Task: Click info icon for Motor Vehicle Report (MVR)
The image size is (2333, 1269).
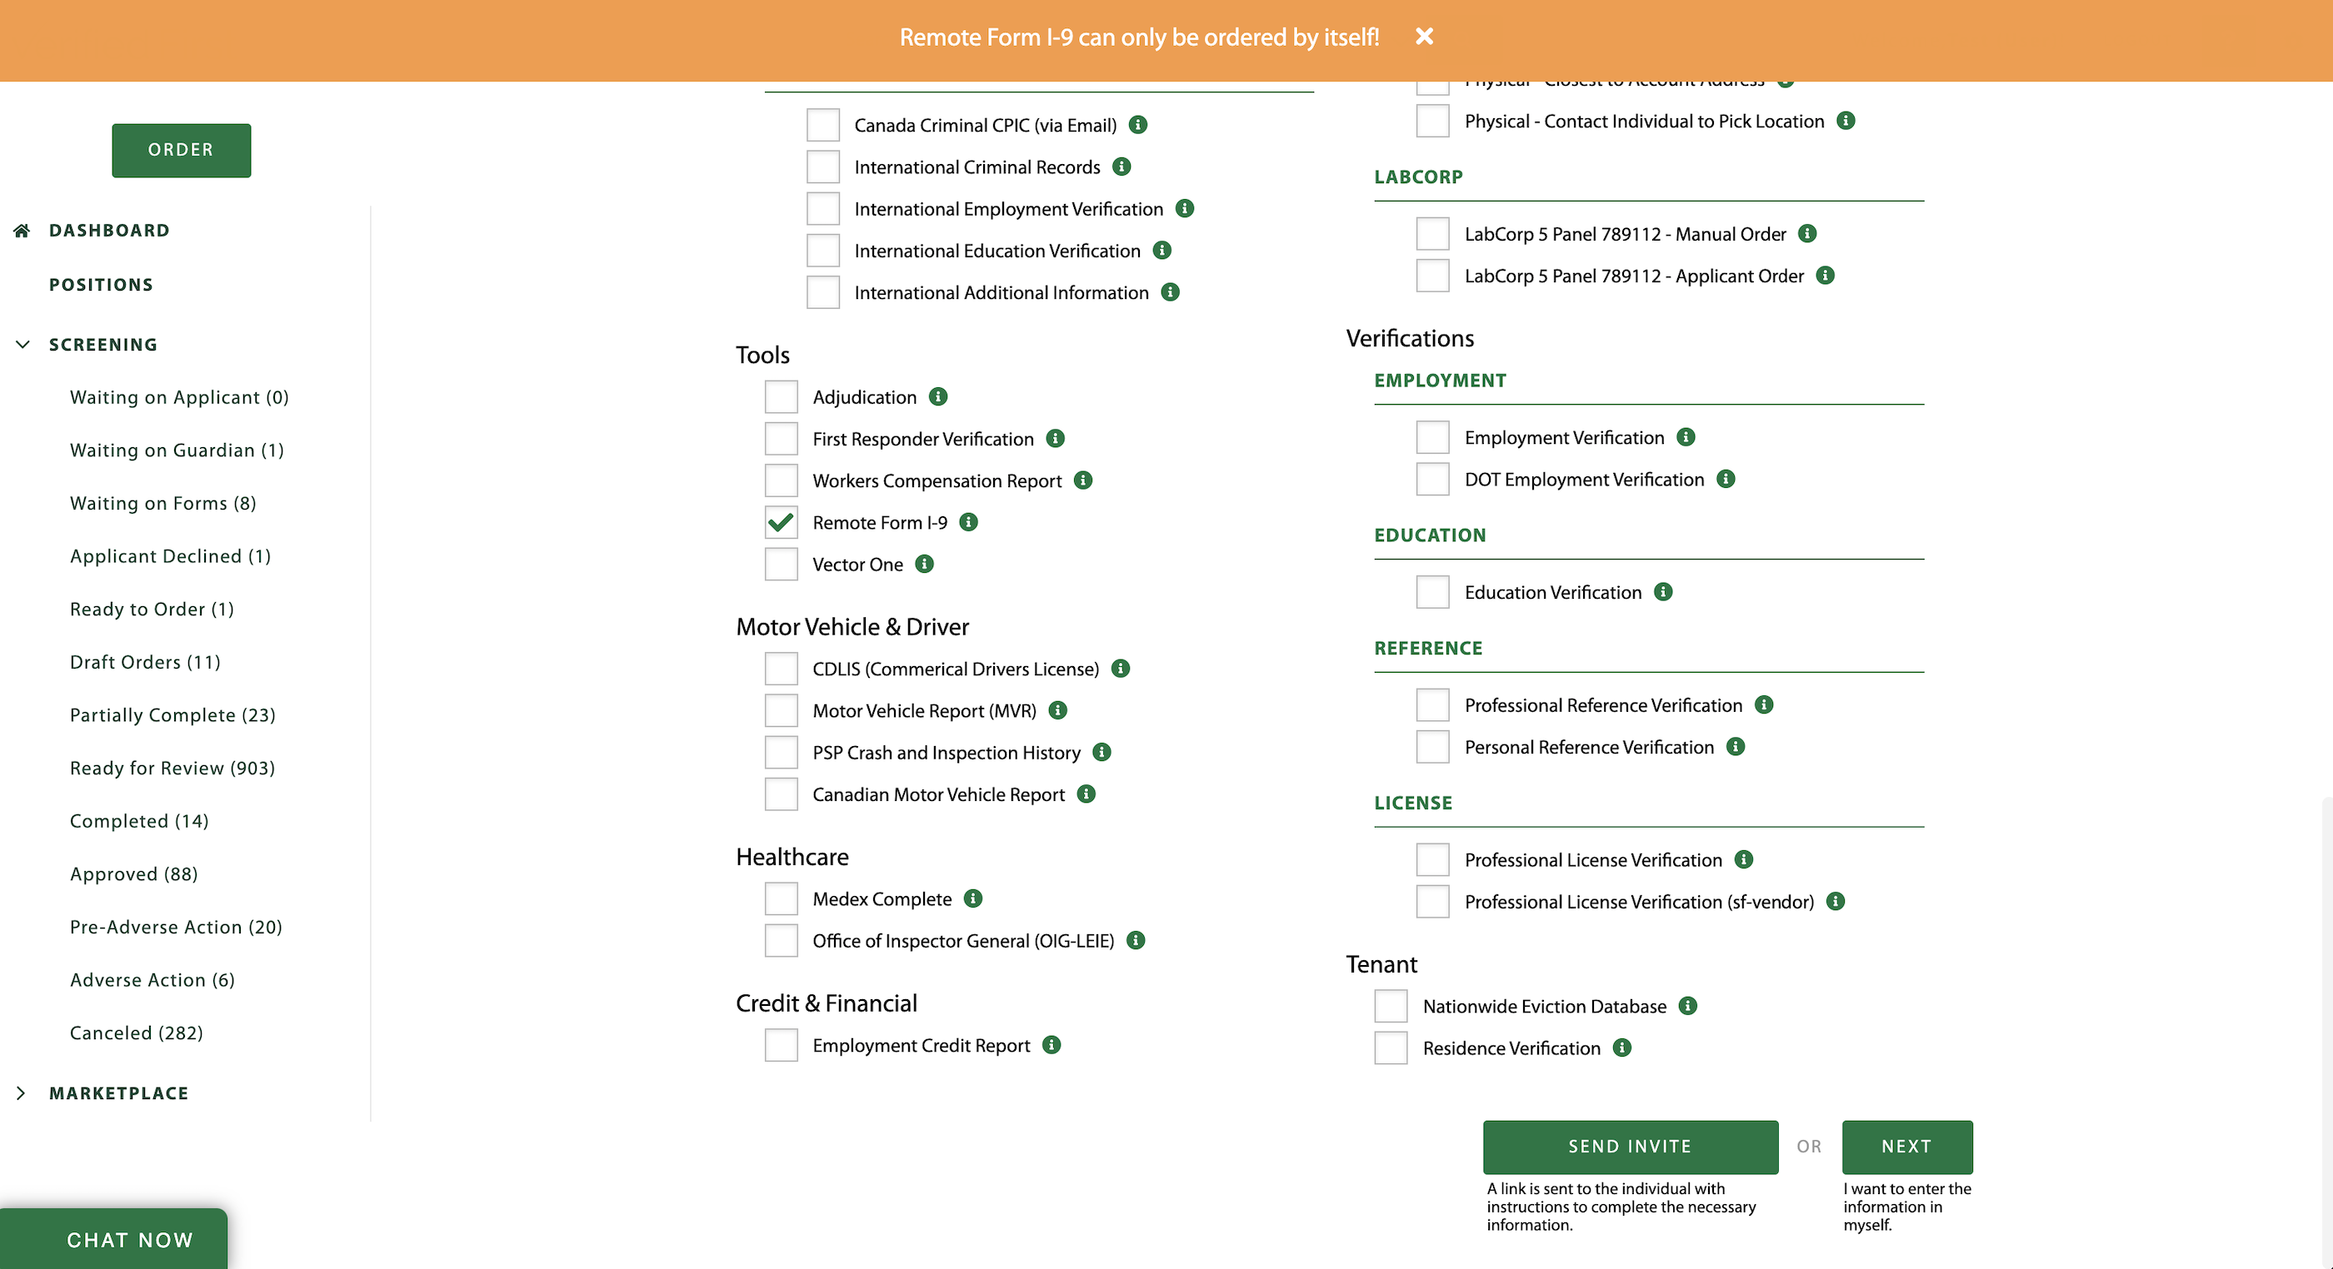Action: click(x=1058, y=710)
